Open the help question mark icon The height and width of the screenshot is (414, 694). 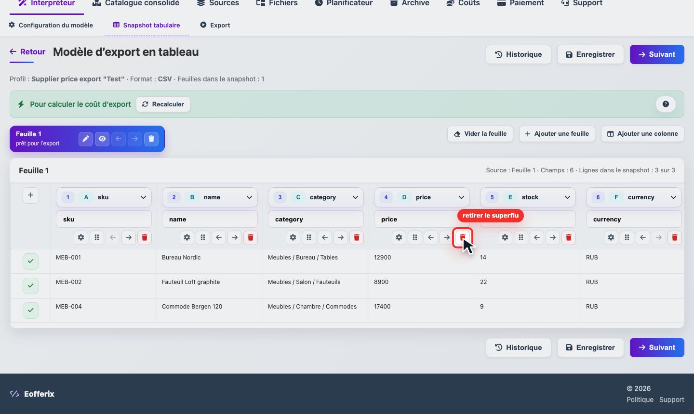666,104
